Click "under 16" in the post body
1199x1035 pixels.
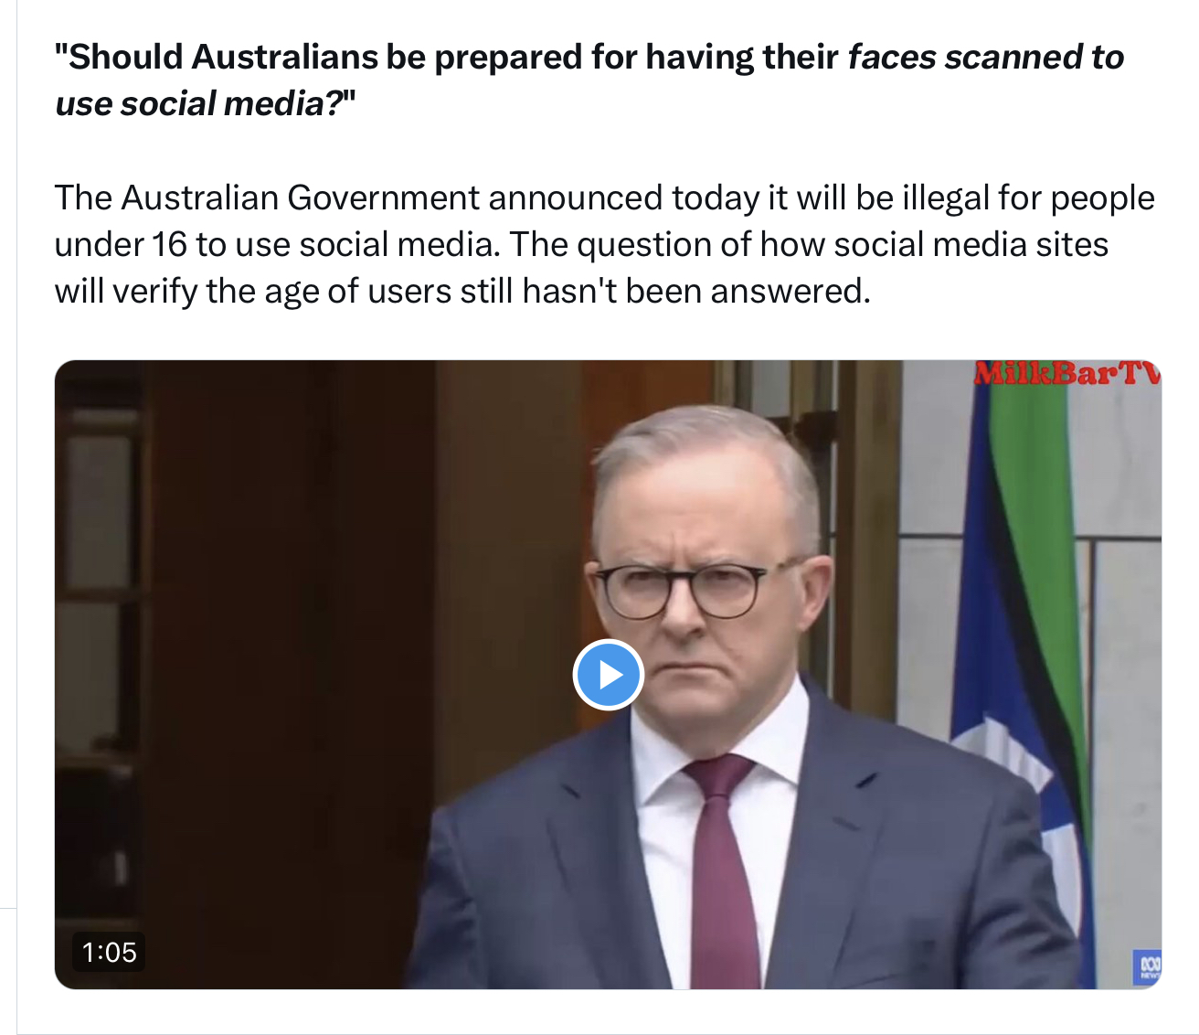pyautogui.click(x=120, y=244)
